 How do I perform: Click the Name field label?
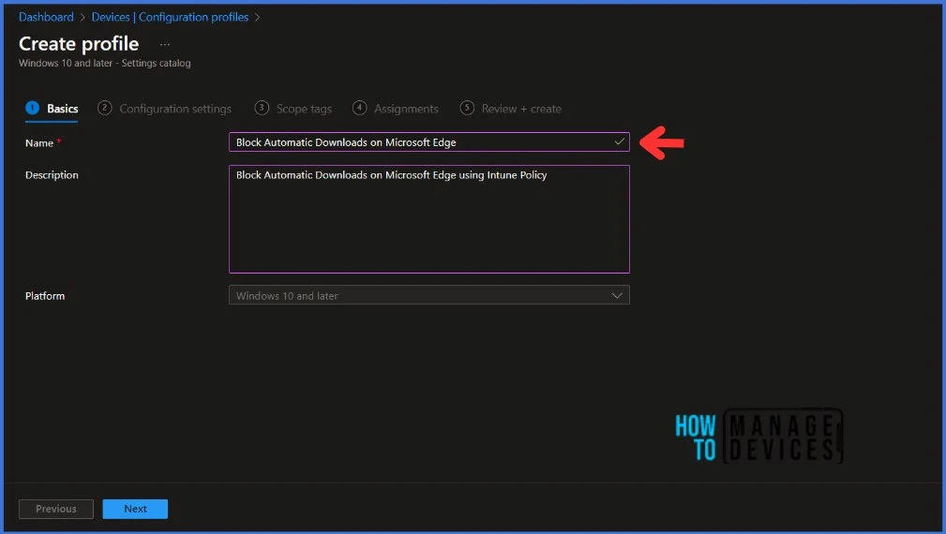(39, 143)
